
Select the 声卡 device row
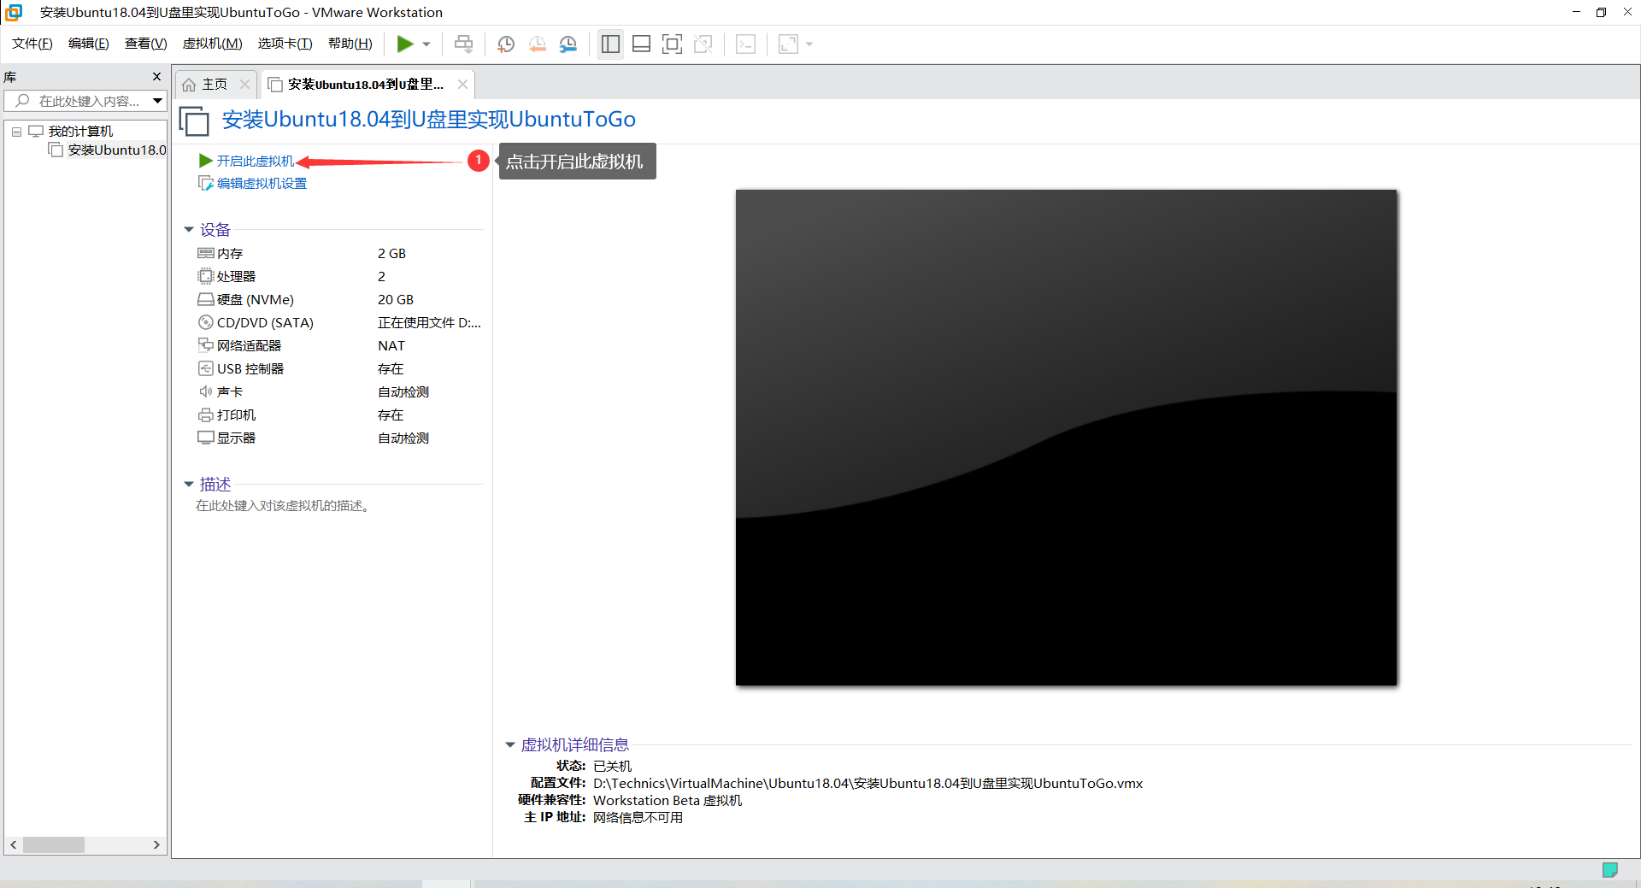339,391
